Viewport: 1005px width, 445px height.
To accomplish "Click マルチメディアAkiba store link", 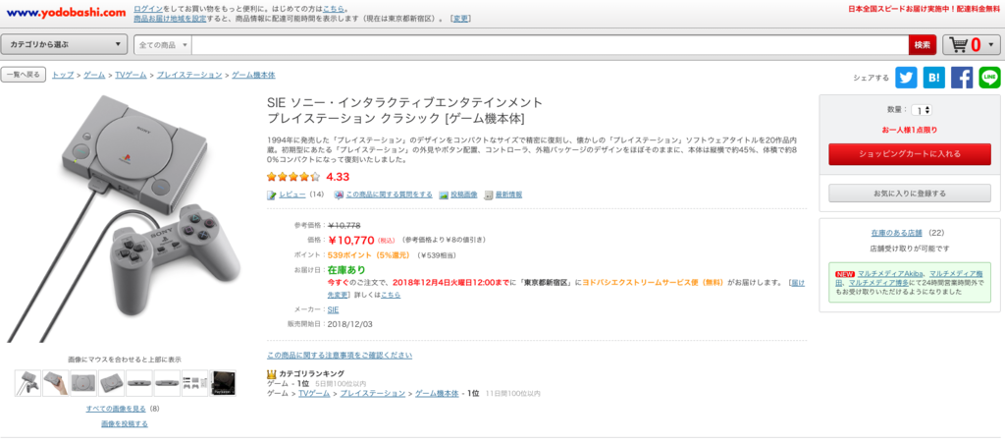I will (891, 273).
